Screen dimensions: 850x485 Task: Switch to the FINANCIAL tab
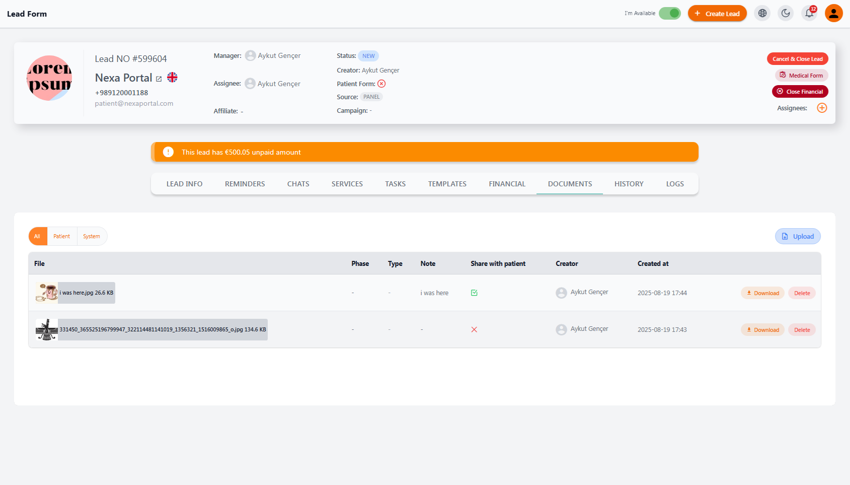507,184
